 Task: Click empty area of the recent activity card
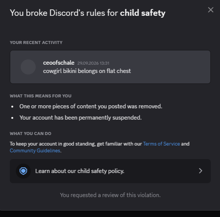click(168, 67)
